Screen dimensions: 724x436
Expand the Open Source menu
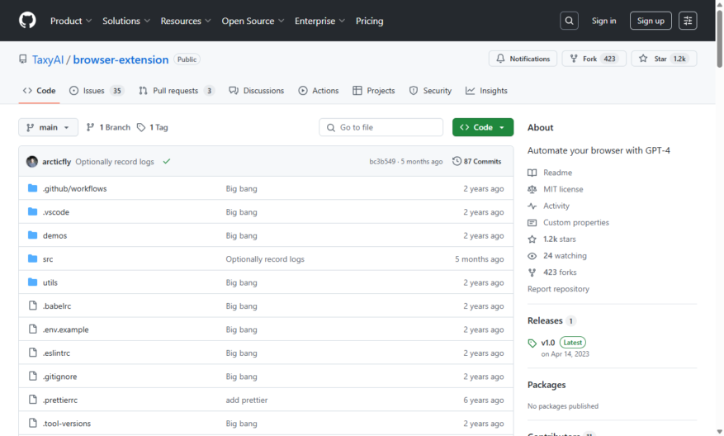253,21
